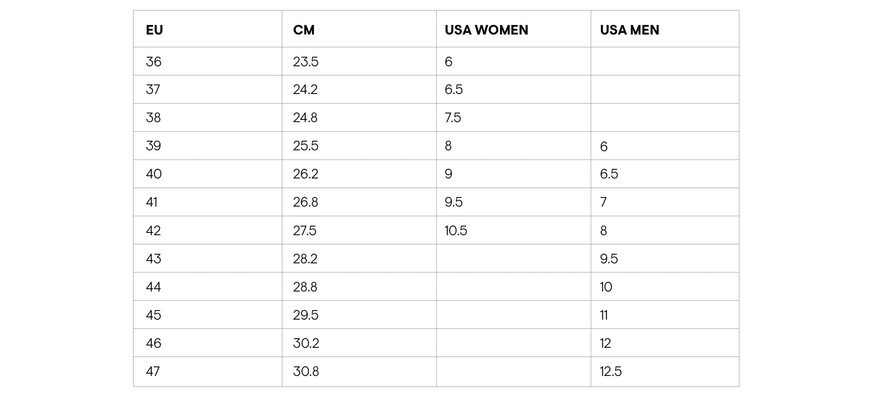Click the men's size 11 cell
Viewport: 872px width, 400px height.
coord(604,315)
